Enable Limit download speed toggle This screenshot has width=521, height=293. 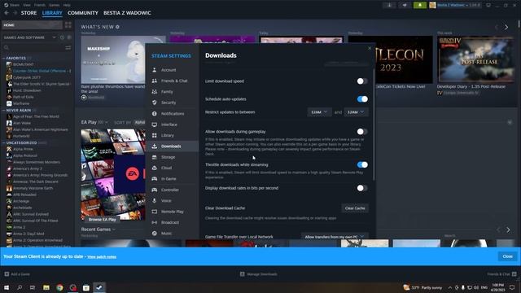[361, 81]
